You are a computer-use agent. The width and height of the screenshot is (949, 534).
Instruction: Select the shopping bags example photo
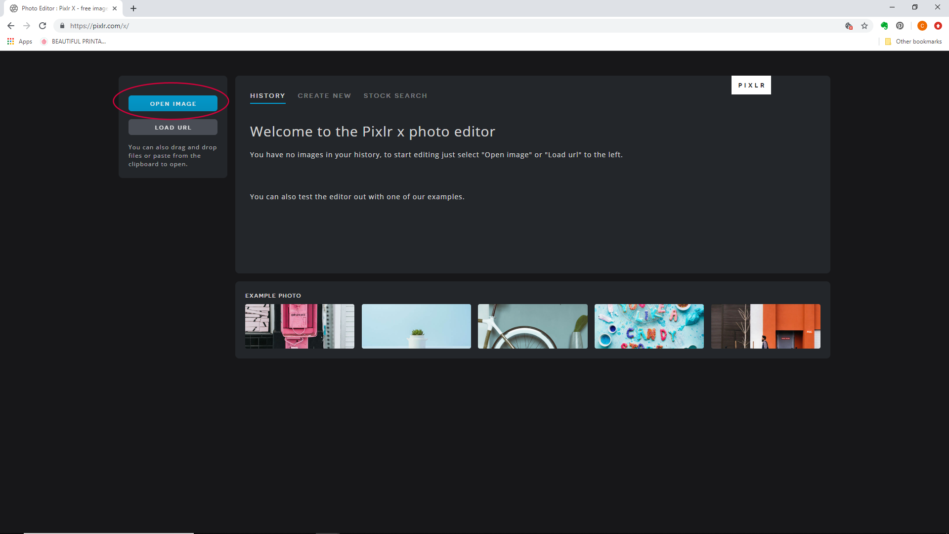click(300, 326)
